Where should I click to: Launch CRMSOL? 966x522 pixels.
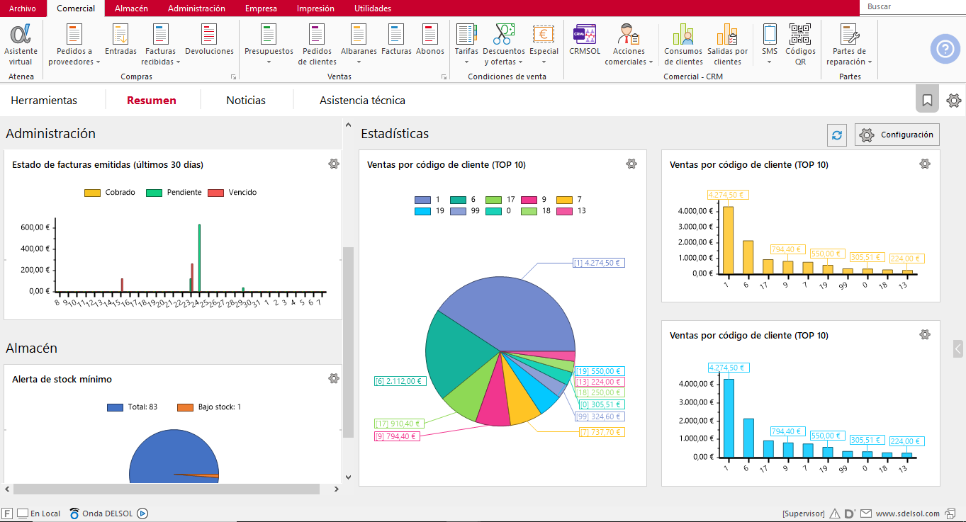point(585,40)
